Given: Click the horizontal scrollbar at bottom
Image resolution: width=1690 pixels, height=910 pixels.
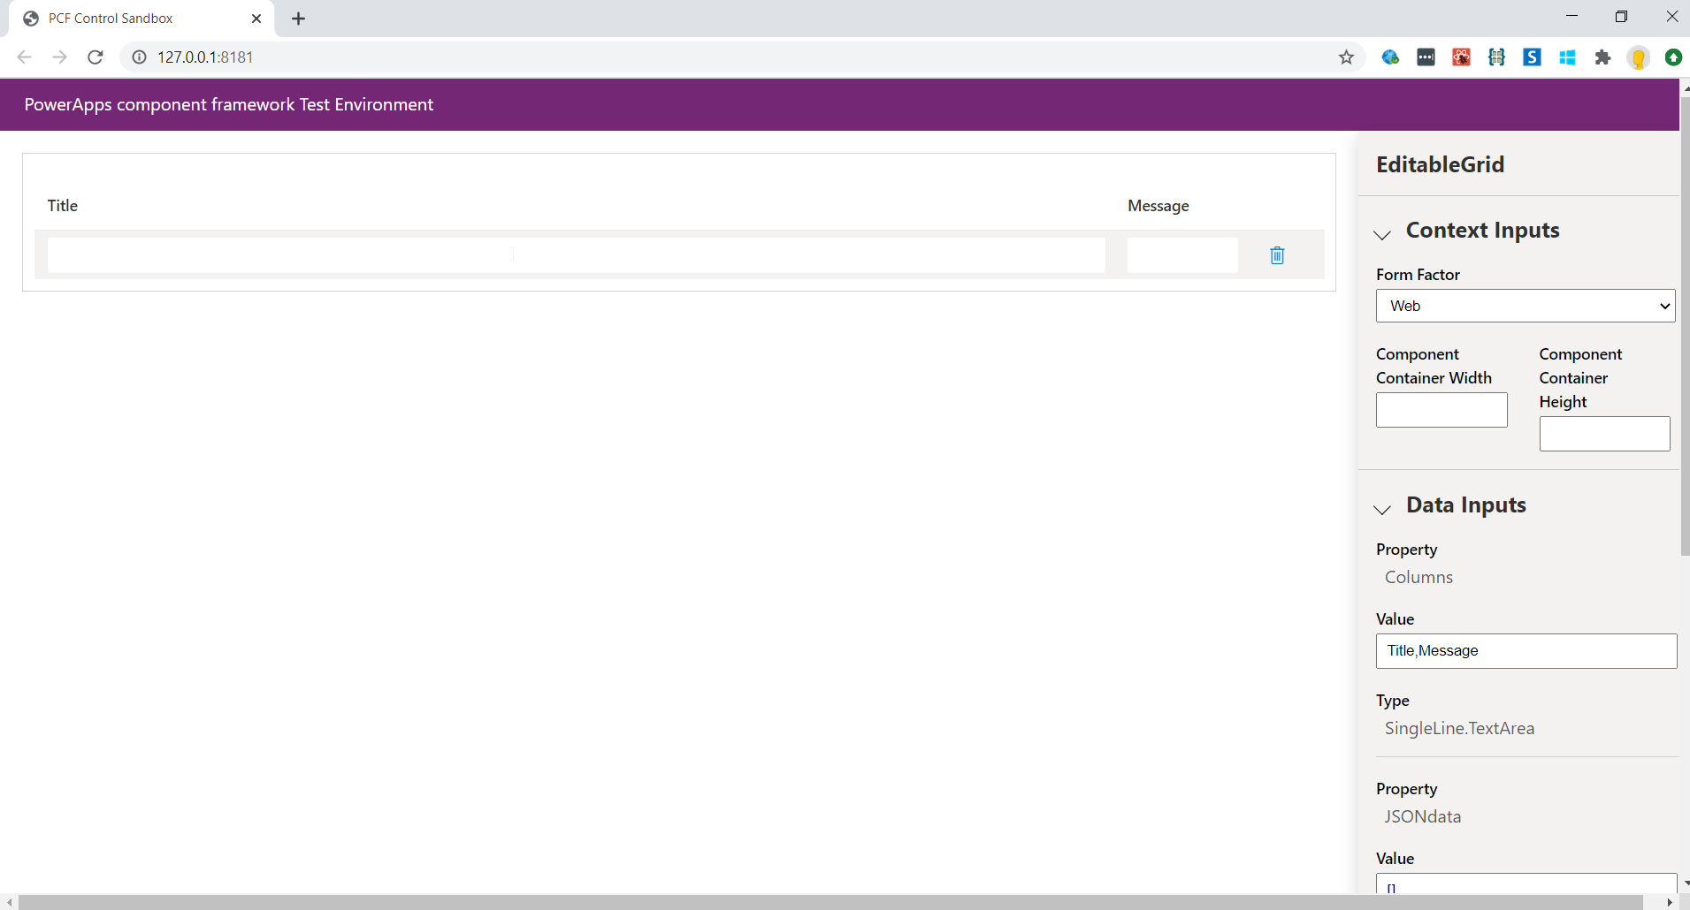Looking at the screenshot, I should (830, 902).
